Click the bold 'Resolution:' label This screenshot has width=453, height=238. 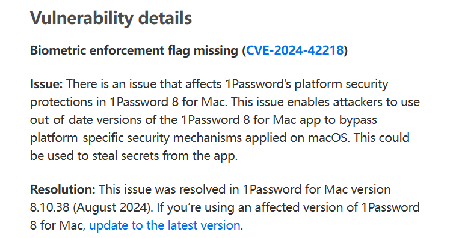point(63,189)
